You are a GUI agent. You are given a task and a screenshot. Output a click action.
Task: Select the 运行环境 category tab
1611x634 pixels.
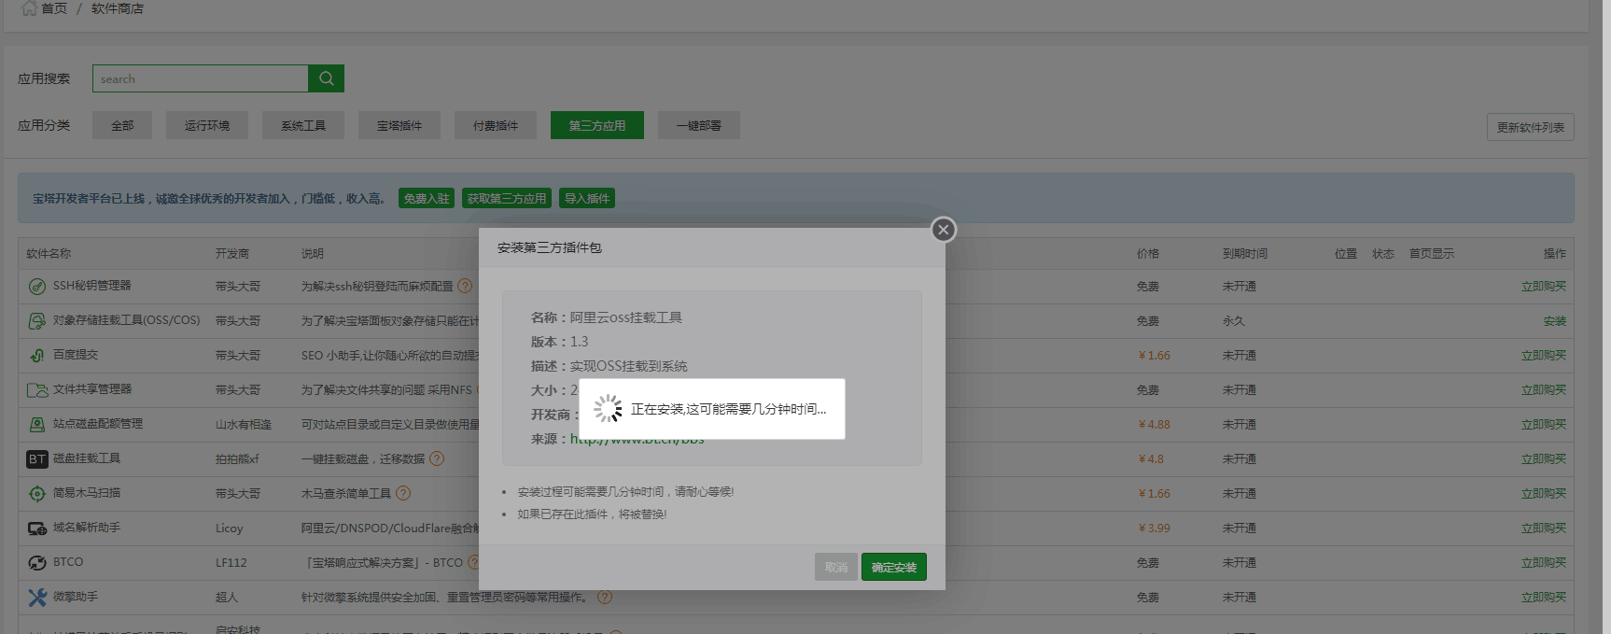click(x=207, y=125)
